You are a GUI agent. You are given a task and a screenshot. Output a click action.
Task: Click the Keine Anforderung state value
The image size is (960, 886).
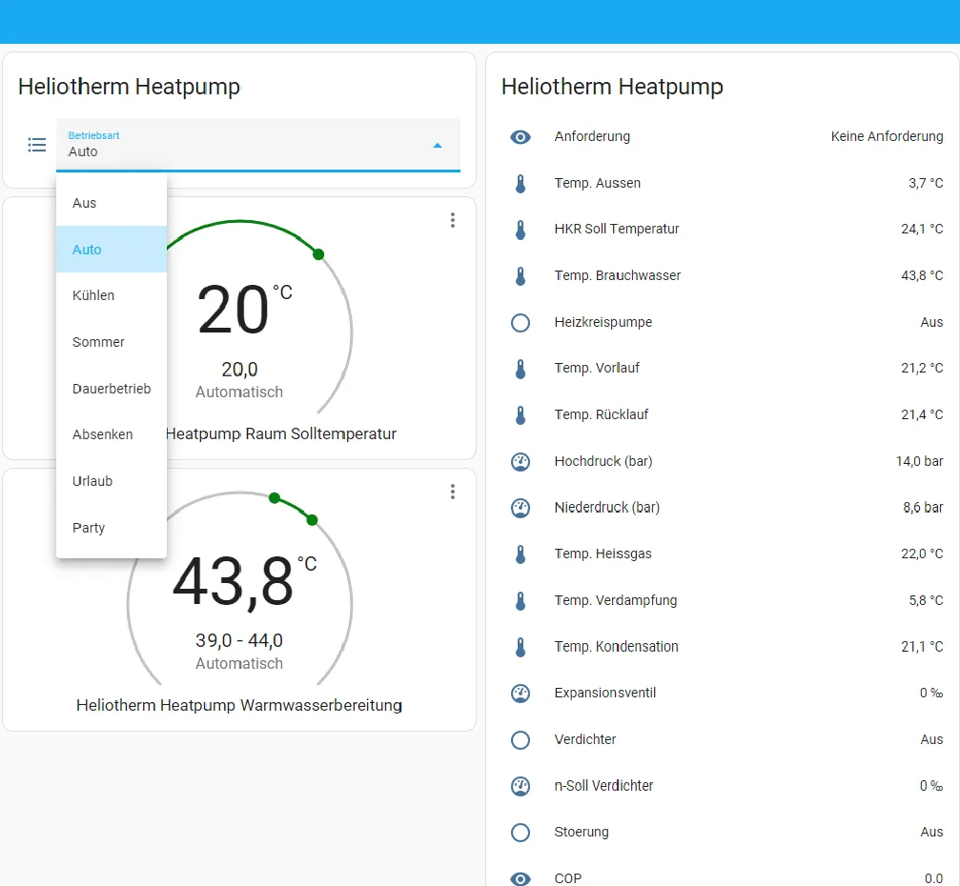pos(887,136)
